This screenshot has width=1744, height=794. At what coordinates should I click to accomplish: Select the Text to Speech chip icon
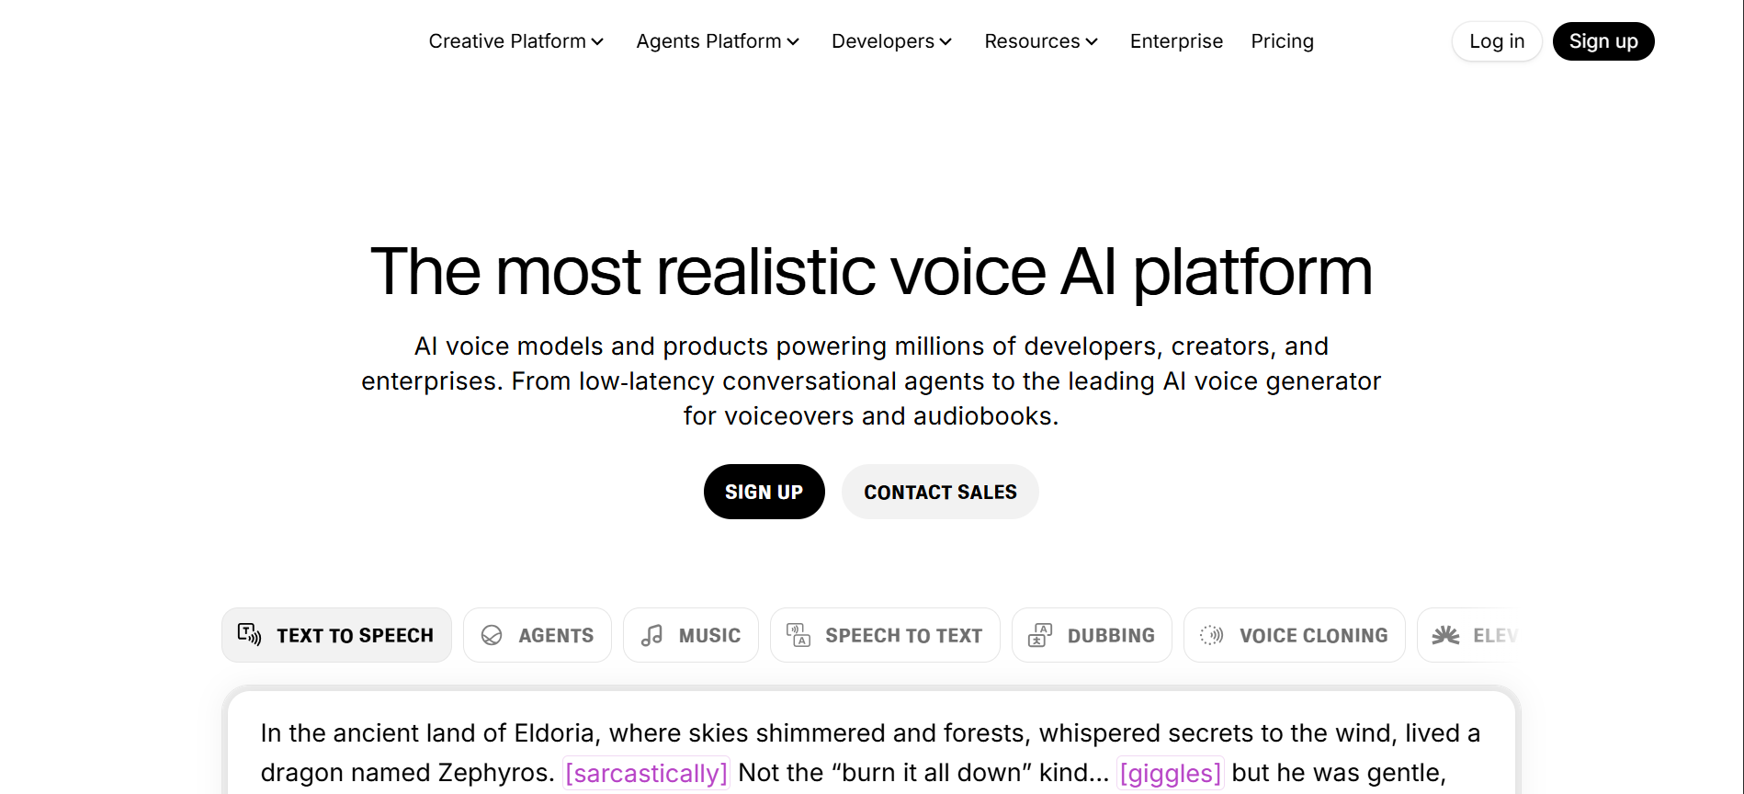250,634
